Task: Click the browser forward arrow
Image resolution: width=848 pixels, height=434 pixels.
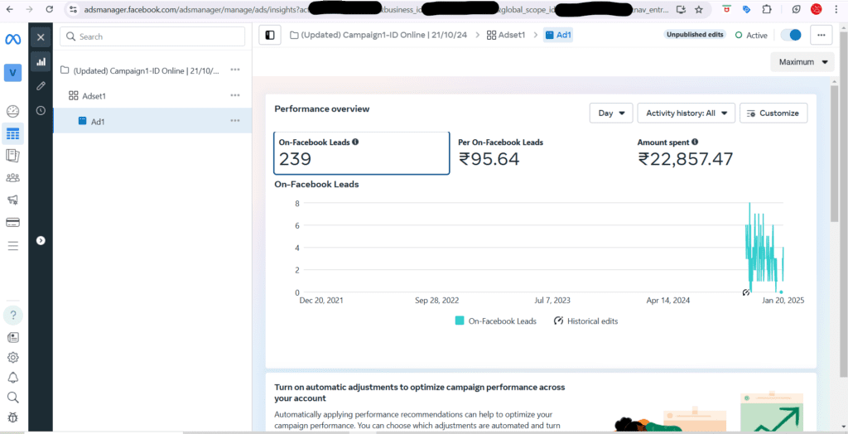Action: pos(29,9)
